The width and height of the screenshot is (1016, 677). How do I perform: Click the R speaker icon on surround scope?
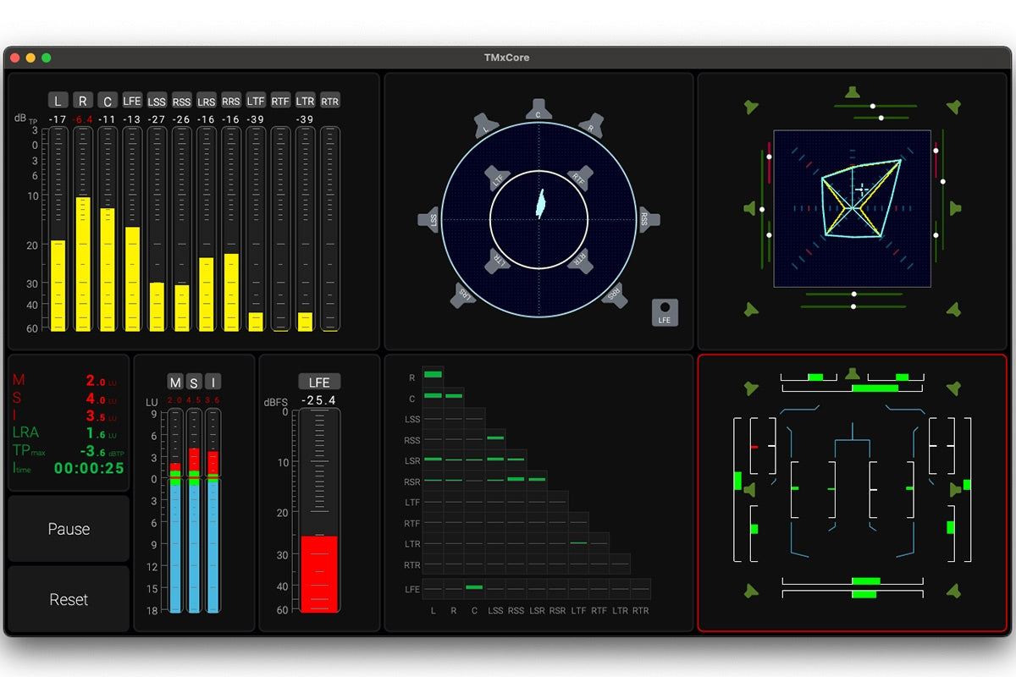tap(590, 125)
